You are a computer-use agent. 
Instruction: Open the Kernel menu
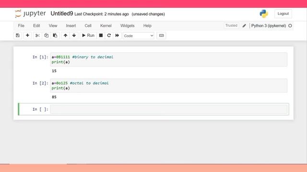(x=106, y=26)
